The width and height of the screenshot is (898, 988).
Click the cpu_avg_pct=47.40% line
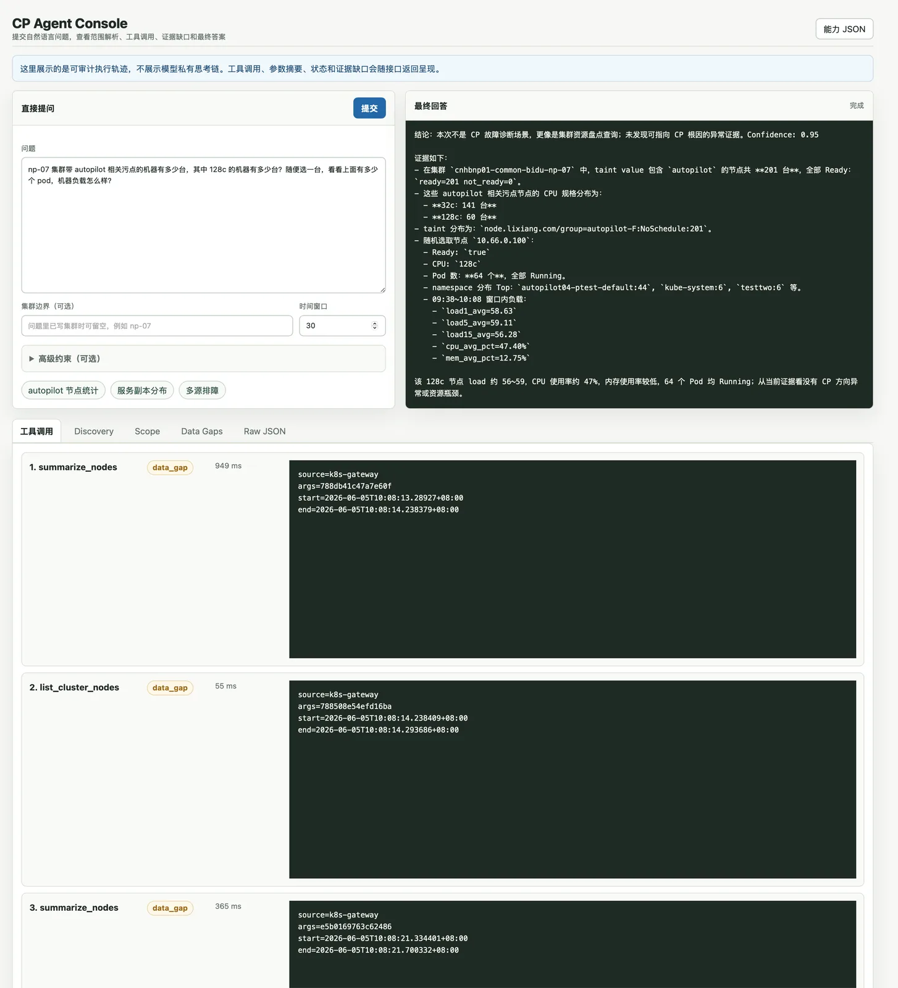coord(481,346)
